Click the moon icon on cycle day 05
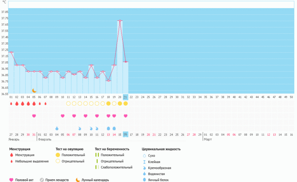Image resolution: width=297 pixels, height=182 pixels. (34, 90)
